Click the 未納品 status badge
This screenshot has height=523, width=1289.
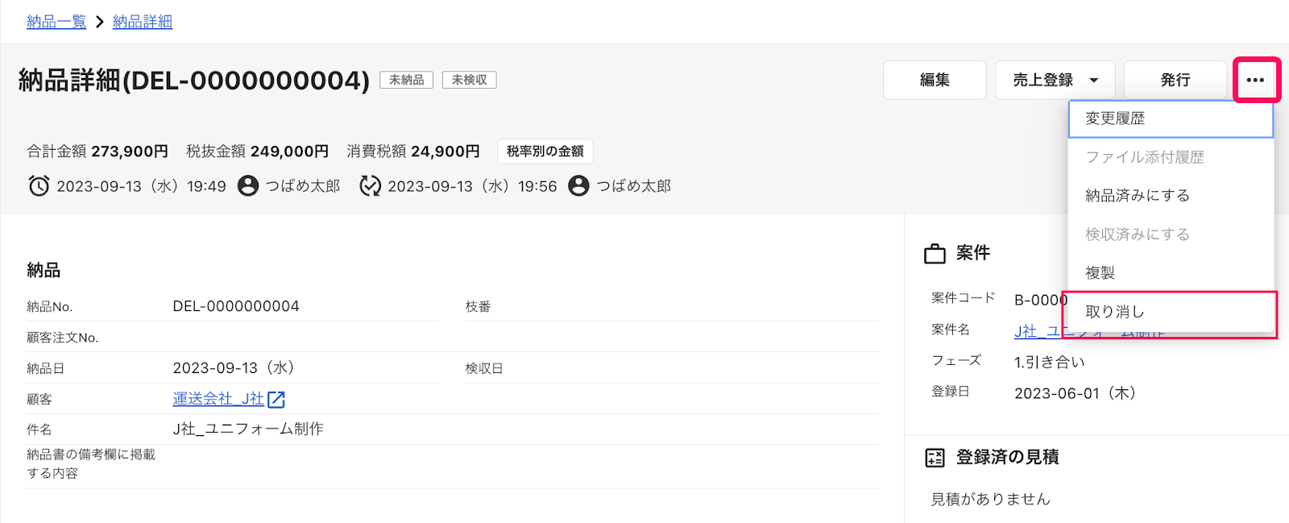[x=406, y=80]
